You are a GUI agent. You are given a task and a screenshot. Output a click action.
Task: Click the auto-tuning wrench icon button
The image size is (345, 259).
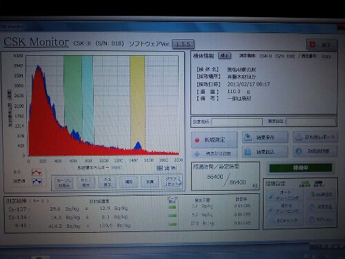click(x=285, y=195)
